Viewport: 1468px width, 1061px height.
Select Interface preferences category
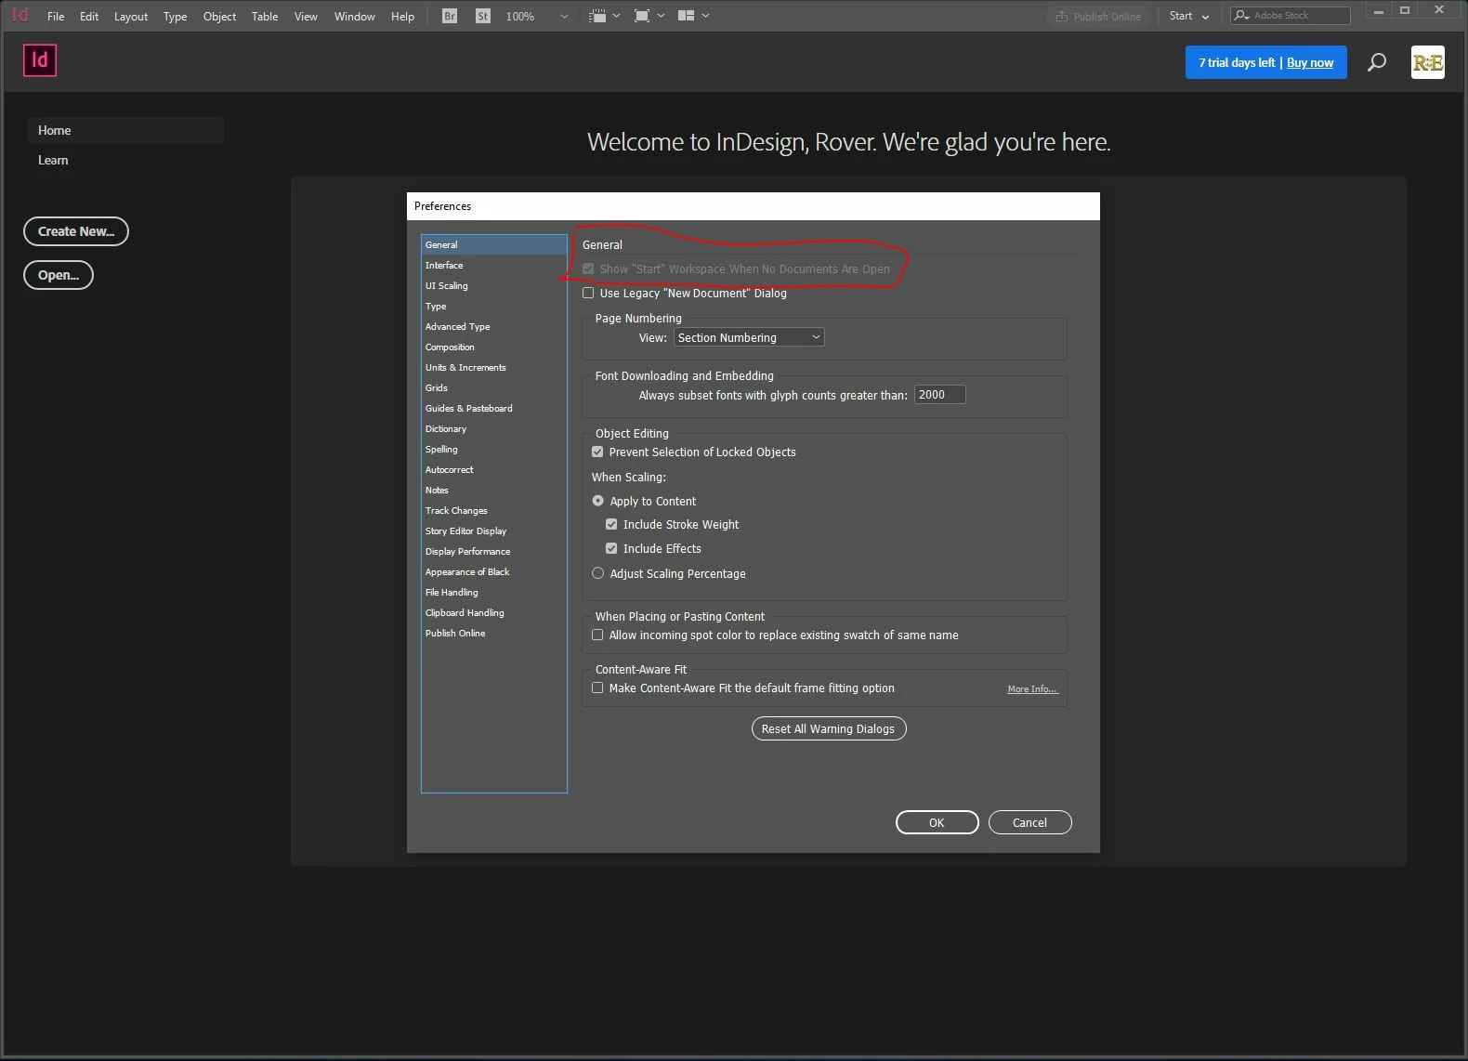(x=493, y=265)
